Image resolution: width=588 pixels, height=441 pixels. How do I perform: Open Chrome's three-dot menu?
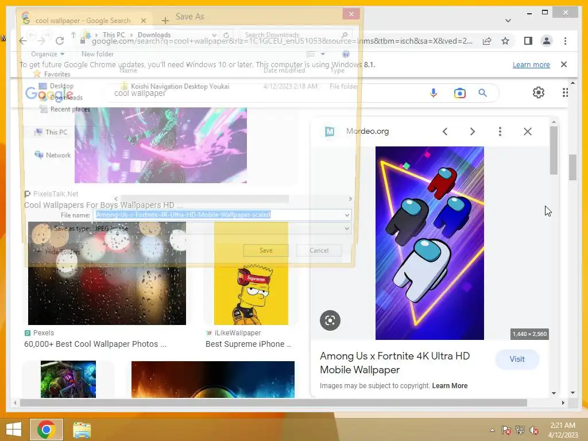coord(565,41)
